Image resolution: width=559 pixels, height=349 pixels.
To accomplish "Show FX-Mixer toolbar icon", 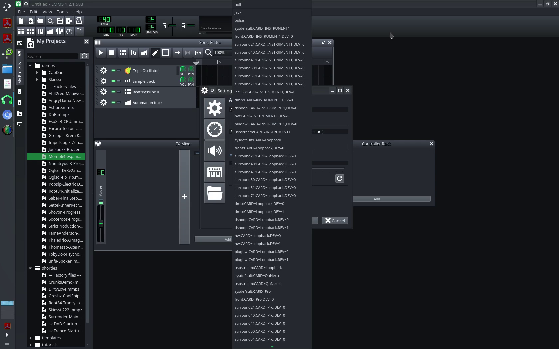I will pyautogui.click(x=60, y=31).
